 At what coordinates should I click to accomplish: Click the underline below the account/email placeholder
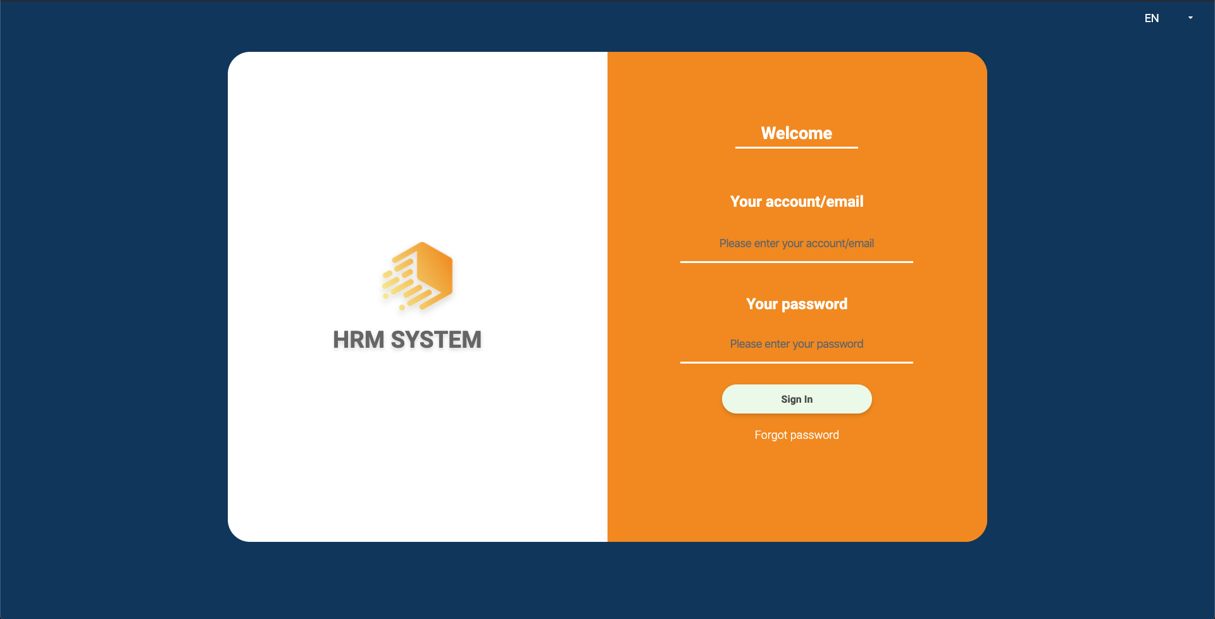tap(796, 261)
